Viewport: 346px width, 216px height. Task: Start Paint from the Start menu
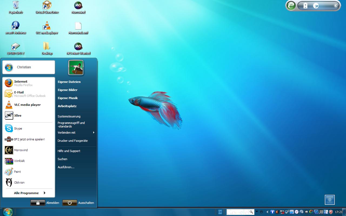(17, 172)
